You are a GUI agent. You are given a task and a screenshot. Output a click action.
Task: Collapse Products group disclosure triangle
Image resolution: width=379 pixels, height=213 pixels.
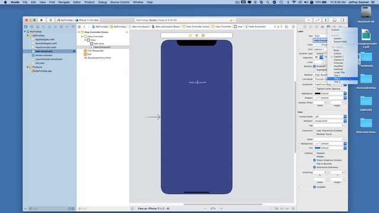click(x=28, y=67)
